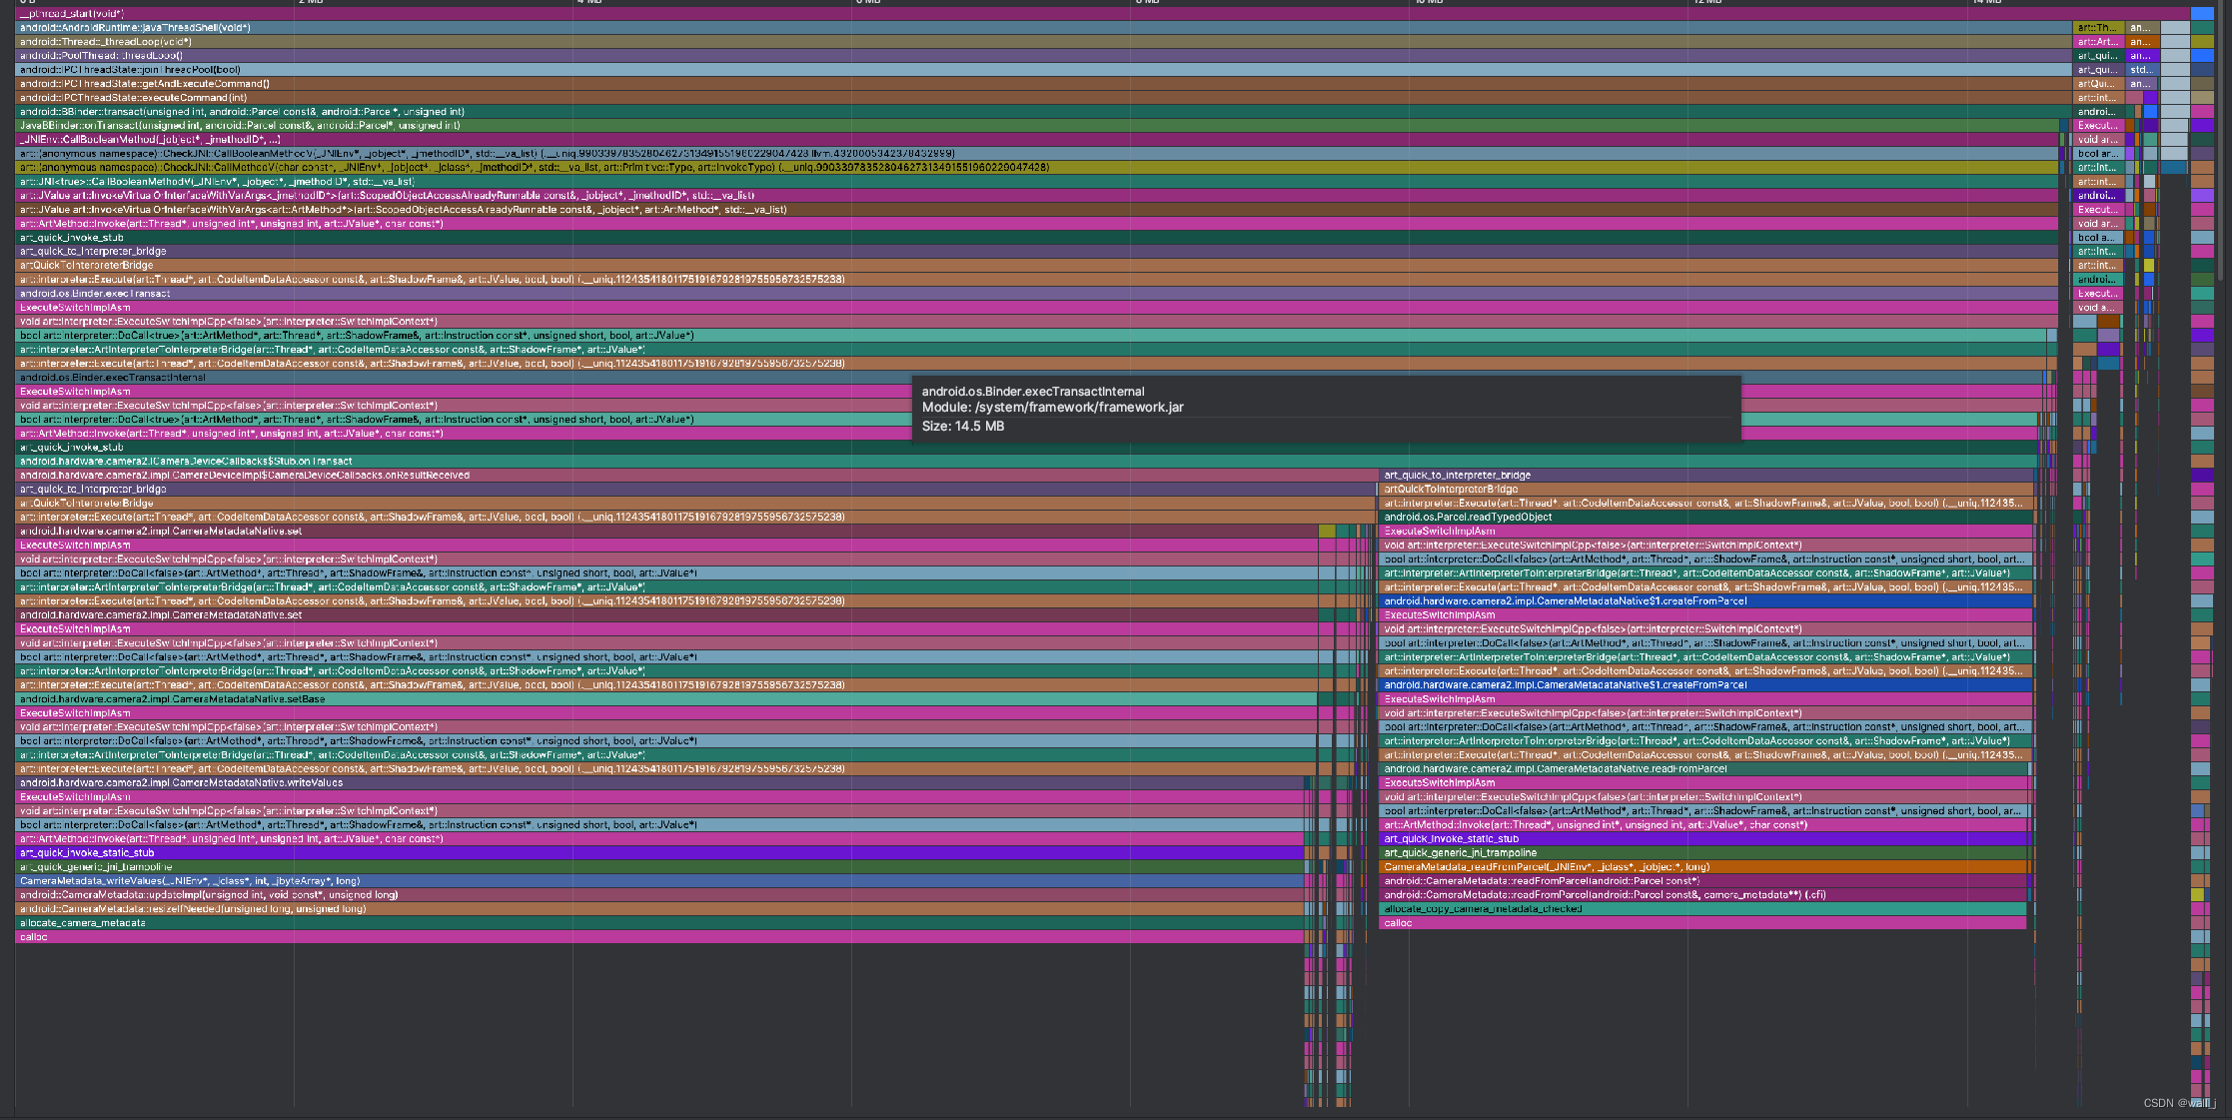The height and width of the screenshot is (1120, 2232).
Task: Select the CameraMetadata::resizeIfNeeded frame
Action: tap(659, 909)
